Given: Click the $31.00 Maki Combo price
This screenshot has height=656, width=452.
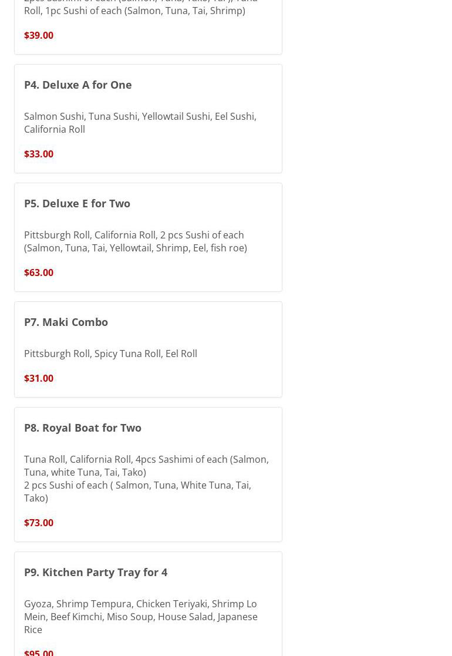Looking at the screenshot, I should pos(39,378).
